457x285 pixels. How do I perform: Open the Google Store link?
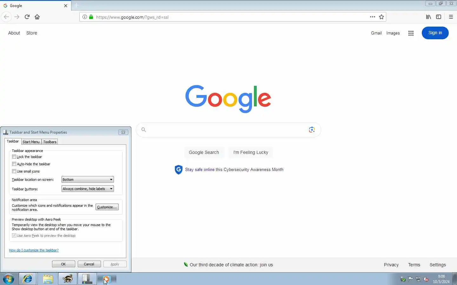pos(32,33)
